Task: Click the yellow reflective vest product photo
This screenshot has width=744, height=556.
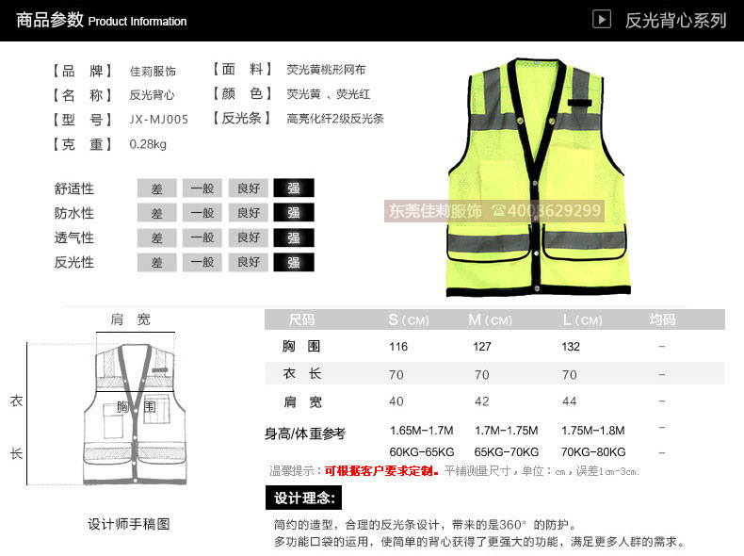Action: (537, 179)
